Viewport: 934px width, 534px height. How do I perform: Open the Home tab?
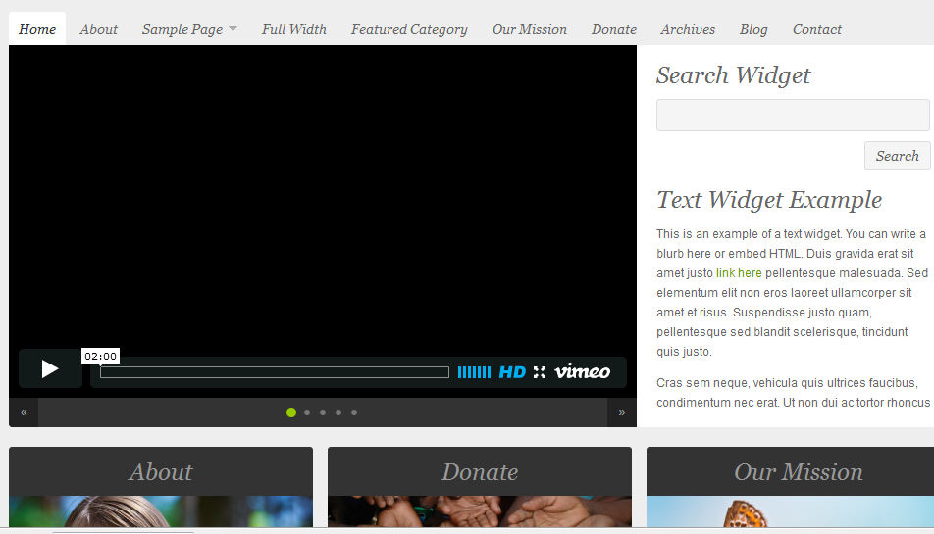coord(37,29)
